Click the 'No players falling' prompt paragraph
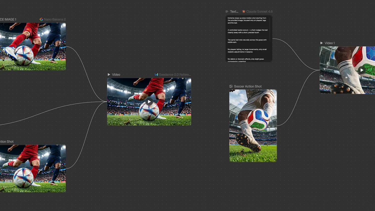Image resolution: width=375 pixels, height=211 pixels. [247, 51]
